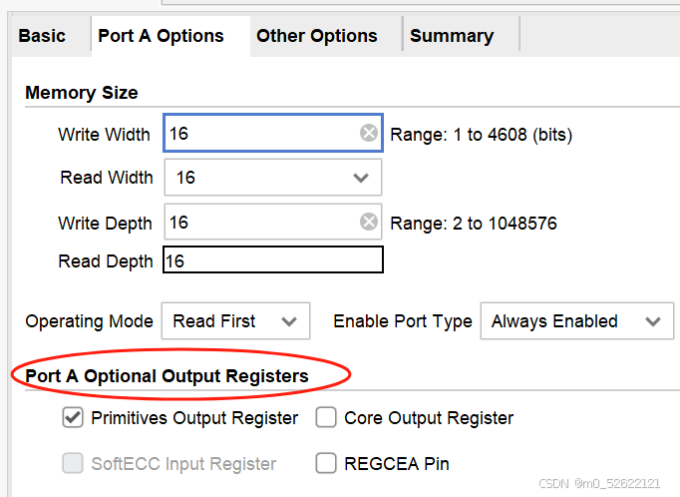680x497 pixels.
Task: Toggle Primitives Output Register checkbox
Action: coord(73,418)
